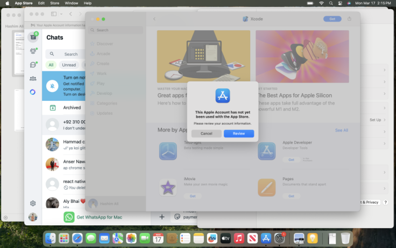The image size is (396, 248).
Task: Click the Safari back chevron
Action: 70,14
